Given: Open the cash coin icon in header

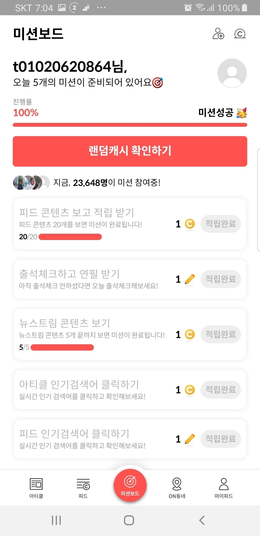Looking at the screenshot, I should coord(240,34).
